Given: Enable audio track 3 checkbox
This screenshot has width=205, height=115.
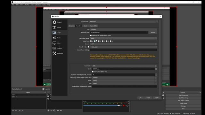Looking at the screenshot, I should [99, 41].
